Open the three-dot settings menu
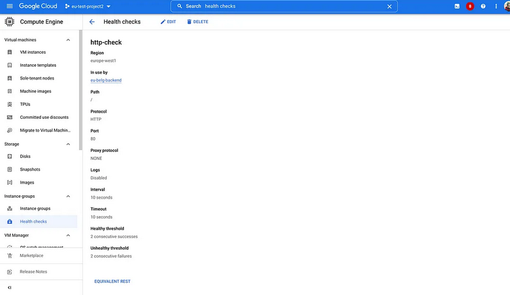This screenshot has width=510, height=295. point(496,6)
